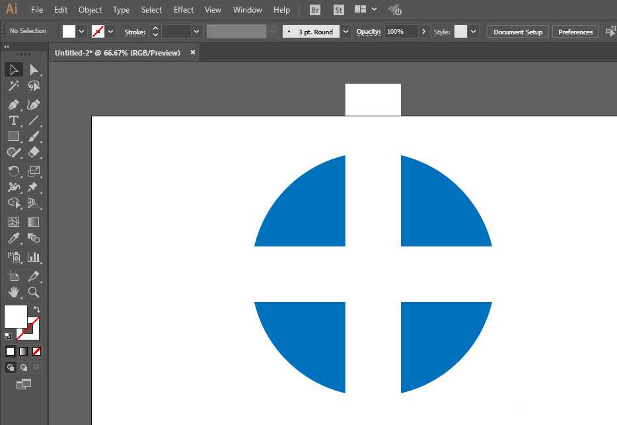Expand the stroke weight dropdown

coord(196,32)
